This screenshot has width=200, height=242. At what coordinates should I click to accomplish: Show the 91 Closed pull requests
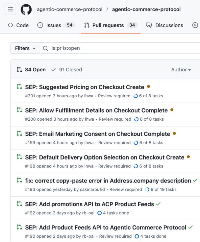66,70
